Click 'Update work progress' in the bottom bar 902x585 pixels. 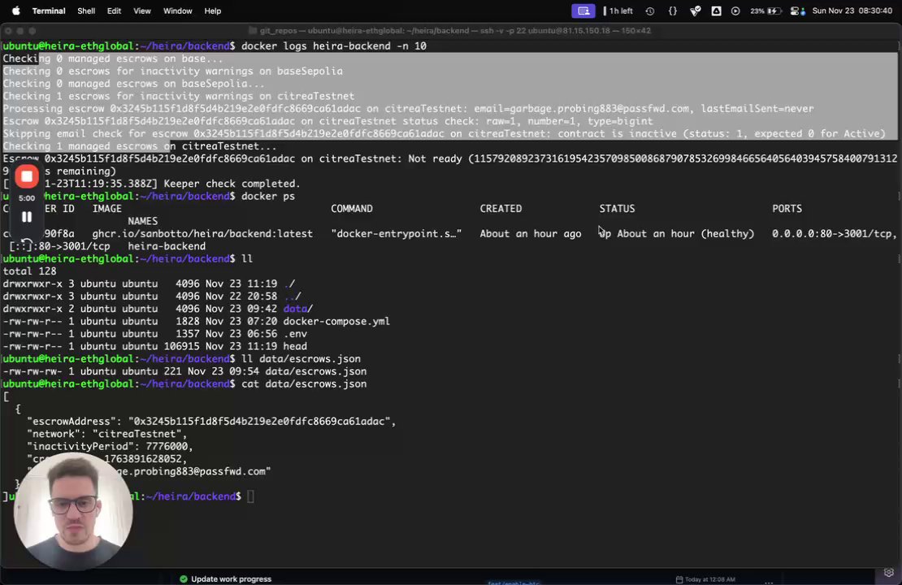pos(231,578)
